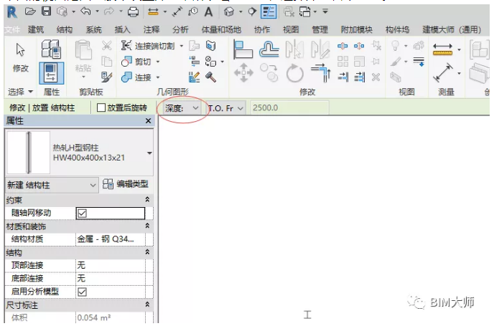Open the 体量和场地 ribbon tab

[221, 30]
